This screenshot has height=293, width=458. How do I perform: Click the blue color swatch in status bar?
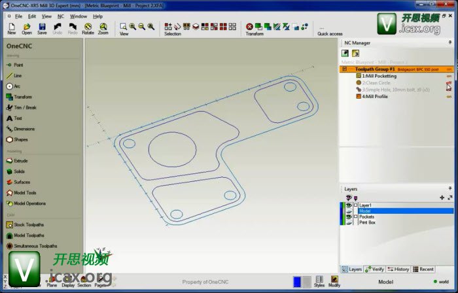(297, 282)
